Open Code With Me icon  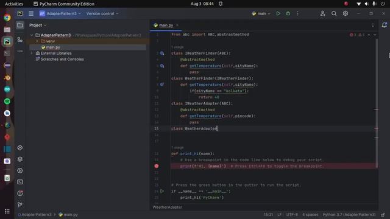(x=322, y=13)
